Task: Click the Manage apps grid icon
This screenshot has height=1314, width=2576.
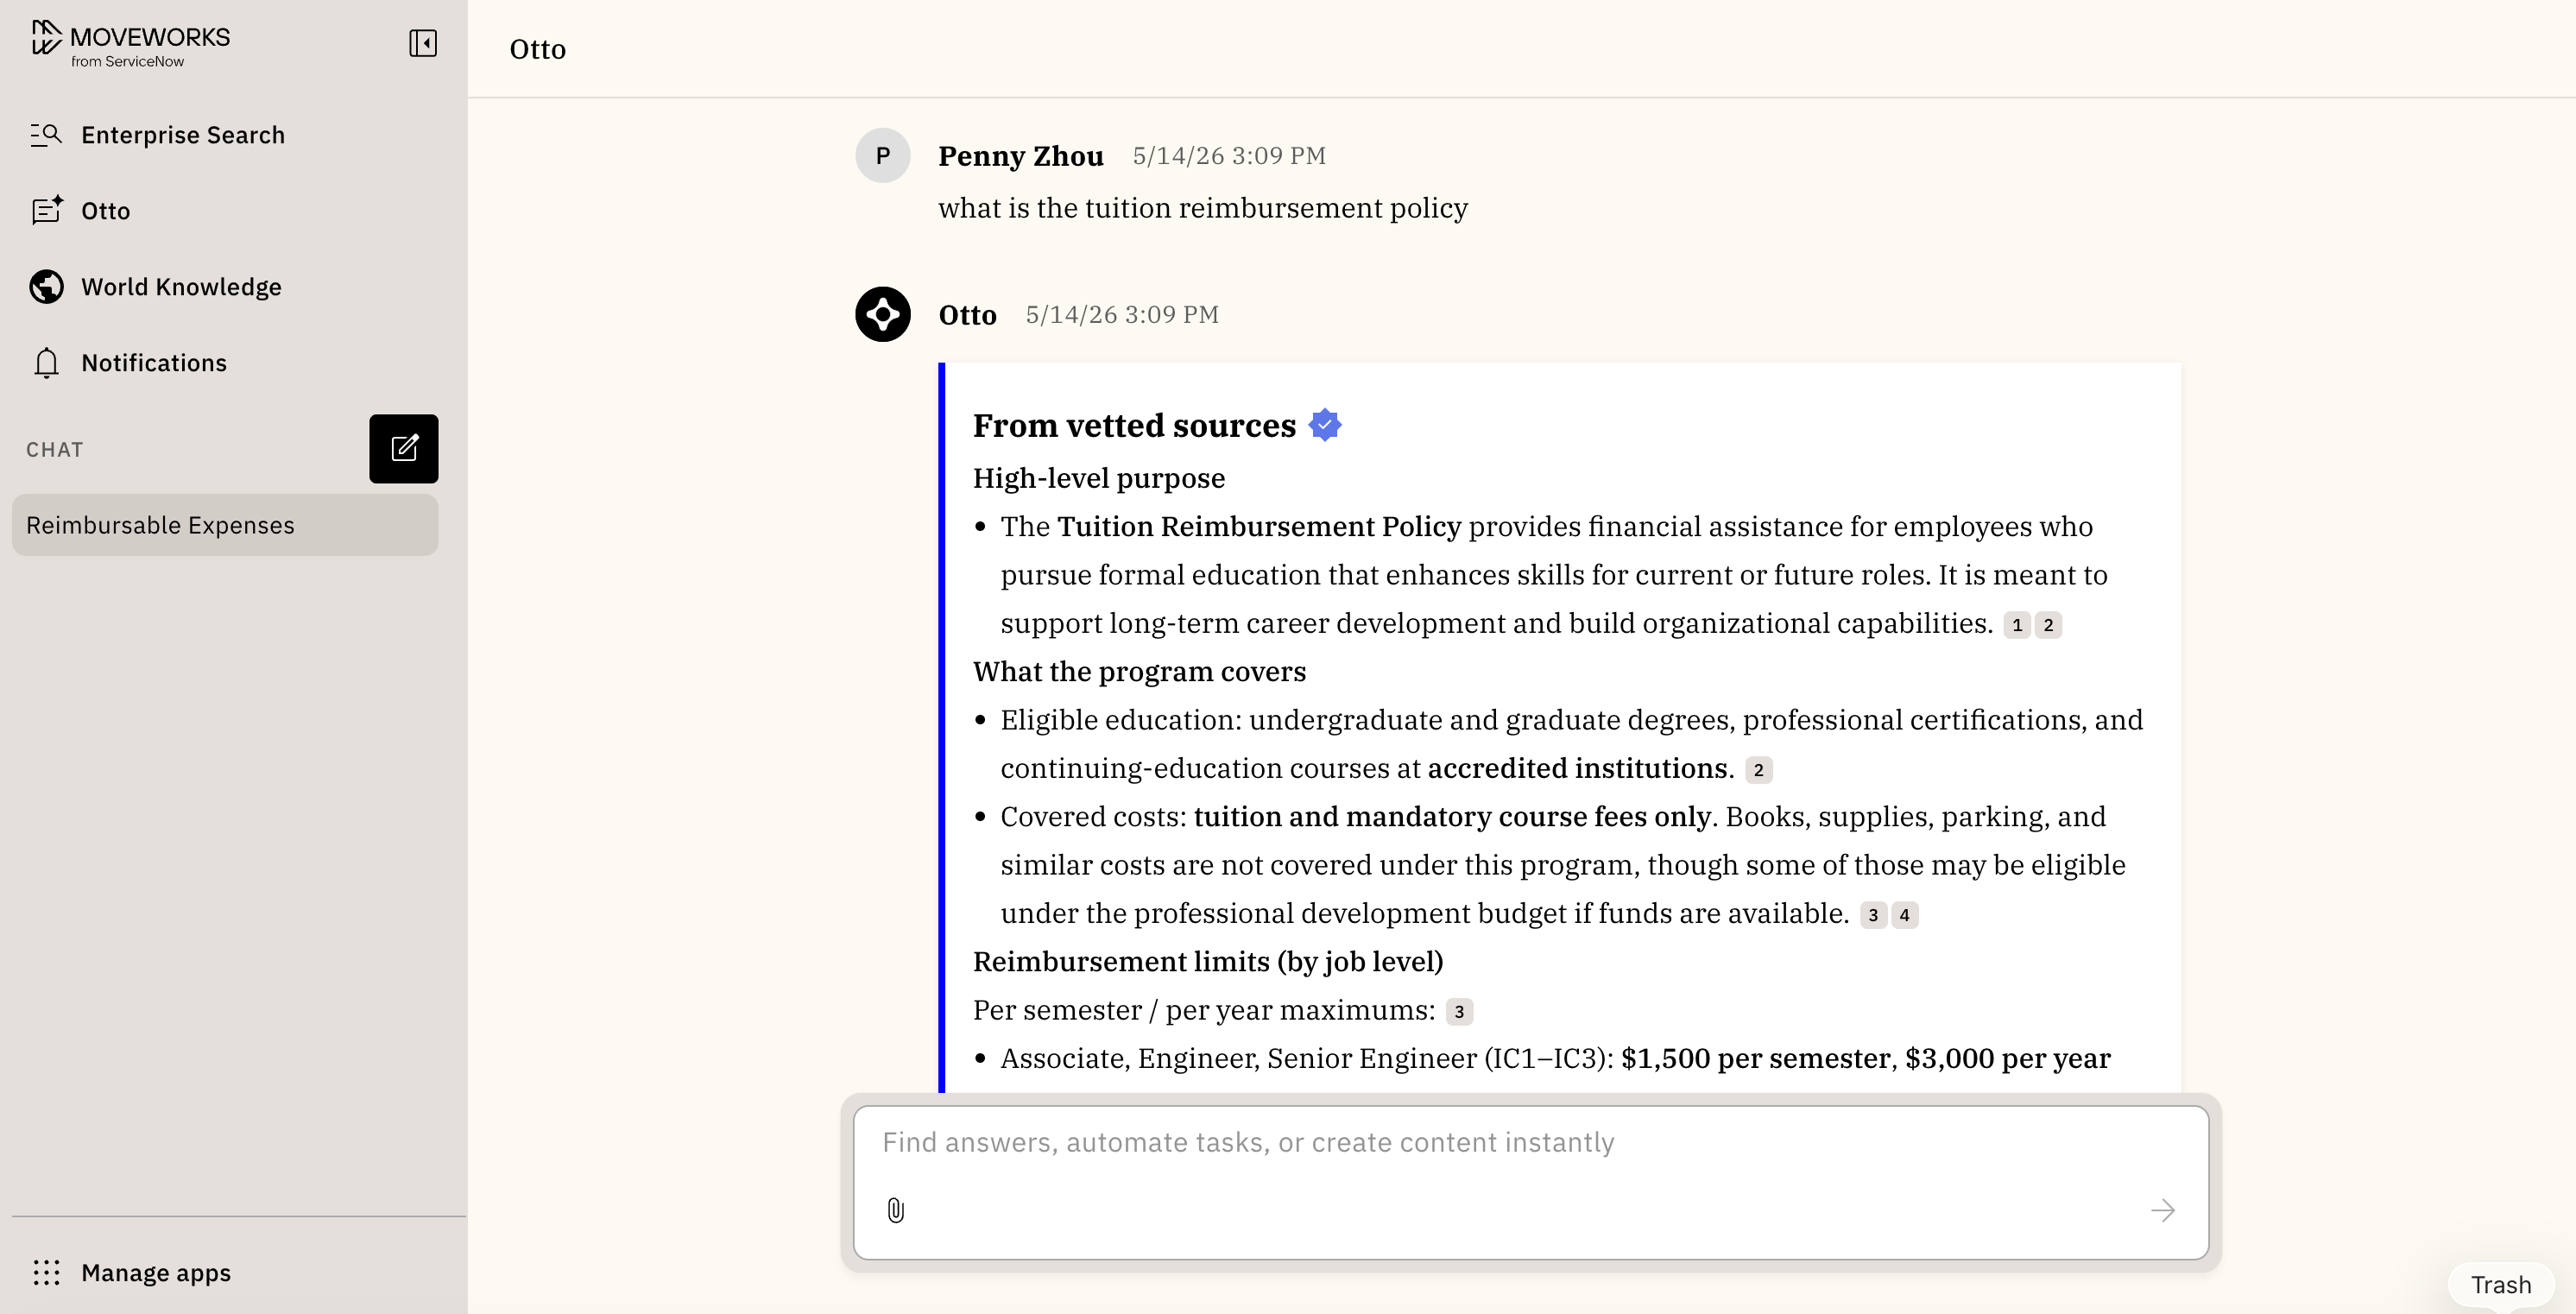Action: pos(46,1272)
